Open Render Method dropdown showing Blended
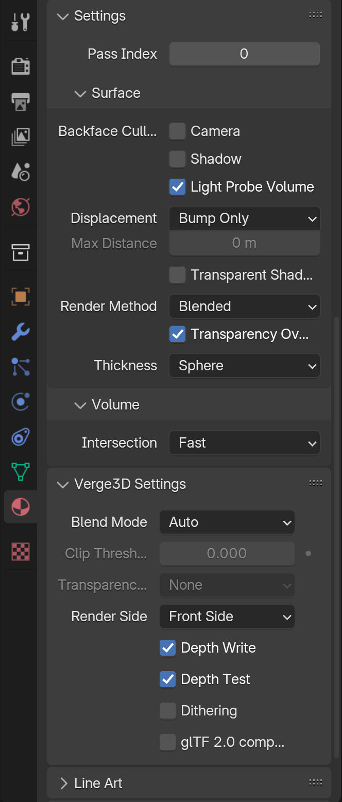The height and width of the screenshot is (802, 342). pos(245,306)
